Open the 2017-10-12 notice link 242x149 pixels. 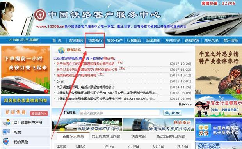pyautogui.click(x=76, y=75)
